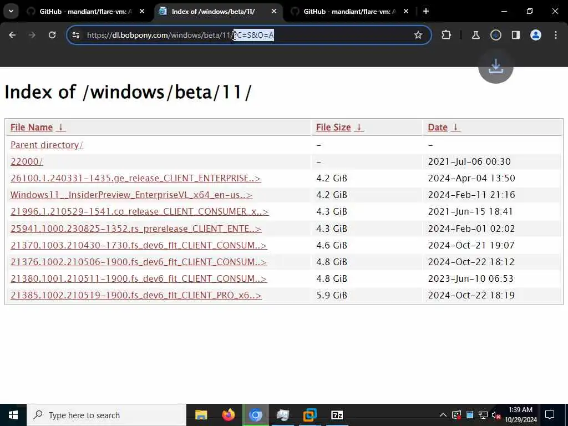
Task: Click the floating download bubble
Action: point(495,67)
